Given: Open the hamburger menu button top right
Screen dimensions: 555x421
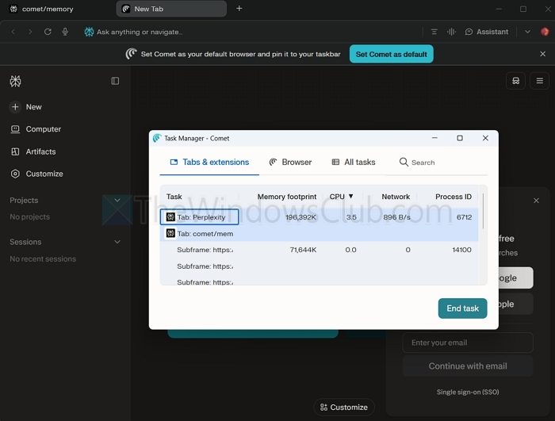Looking at the screenshot, I should coord(539,81).
